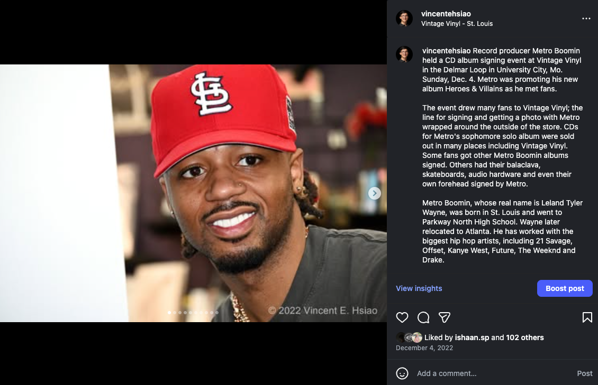Share the post using the paper plane icon

pos(445,317)
